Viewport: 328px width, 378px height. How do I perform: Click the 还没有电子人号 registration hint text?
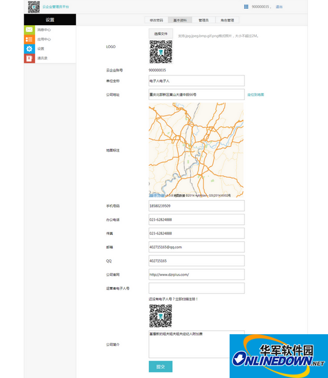(173, 299)
